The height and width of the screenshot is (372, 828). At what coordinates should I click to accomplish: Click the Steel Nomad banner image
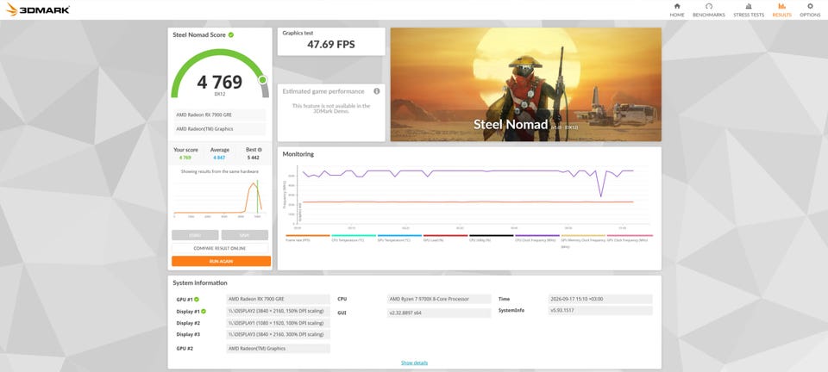(525, 84)
